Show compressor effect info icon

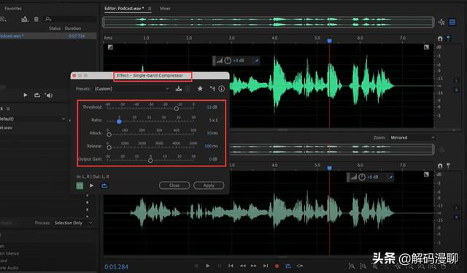pyautogui.click(x=222, y=88)
